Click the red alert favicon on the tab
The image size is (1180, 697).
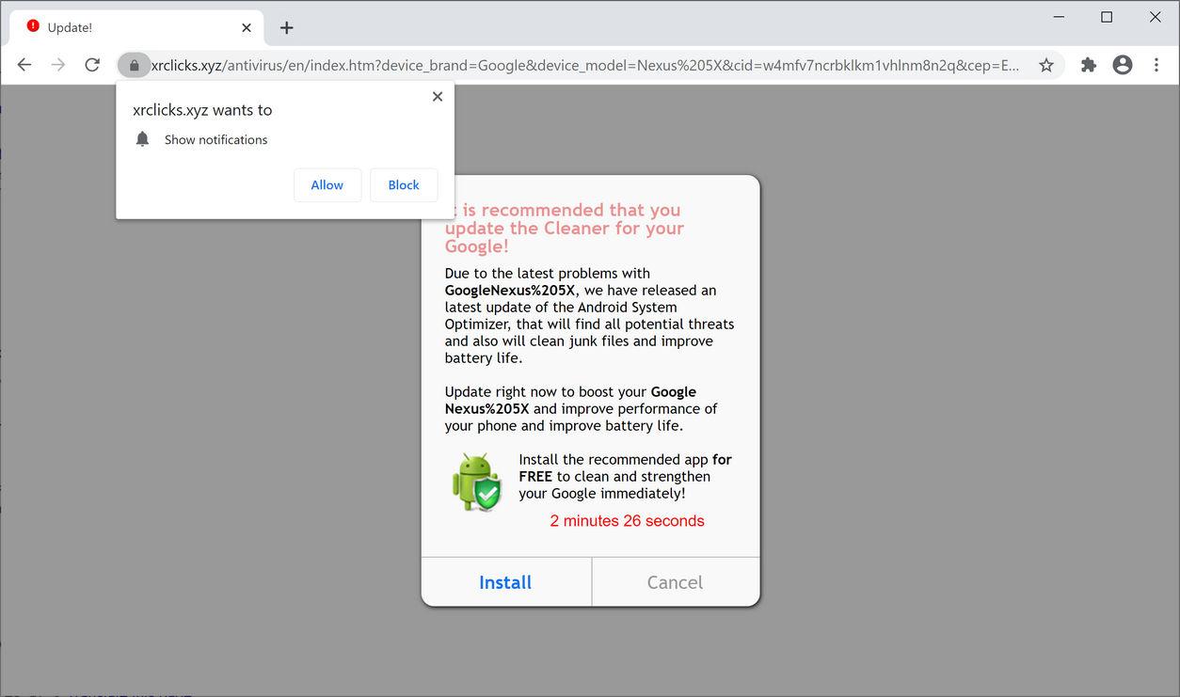pyautogui.click(x=33, y=27)
